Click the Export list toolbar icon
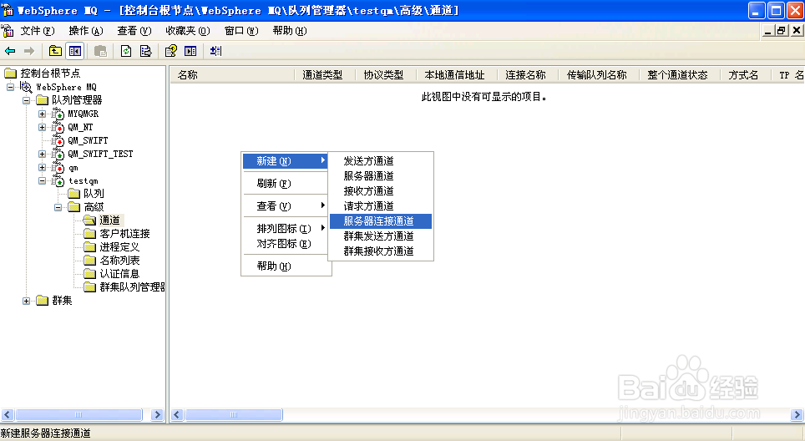Image resolution: width=805 pixels, height=441 pixels. click(x=146, y=51)
